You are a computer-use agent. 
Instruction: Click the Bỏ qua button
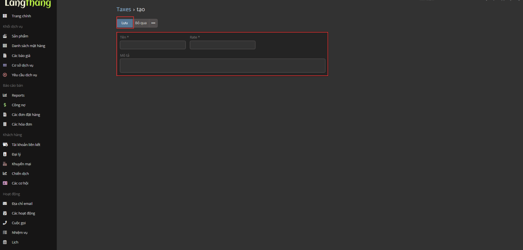click(x=141, y=23)
